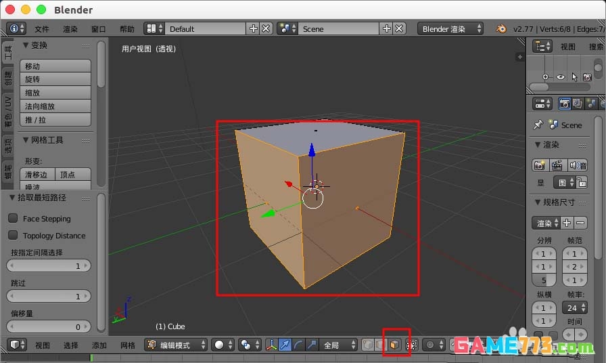Open the 编辑模式 mode dropdown

tap(176, 345)
